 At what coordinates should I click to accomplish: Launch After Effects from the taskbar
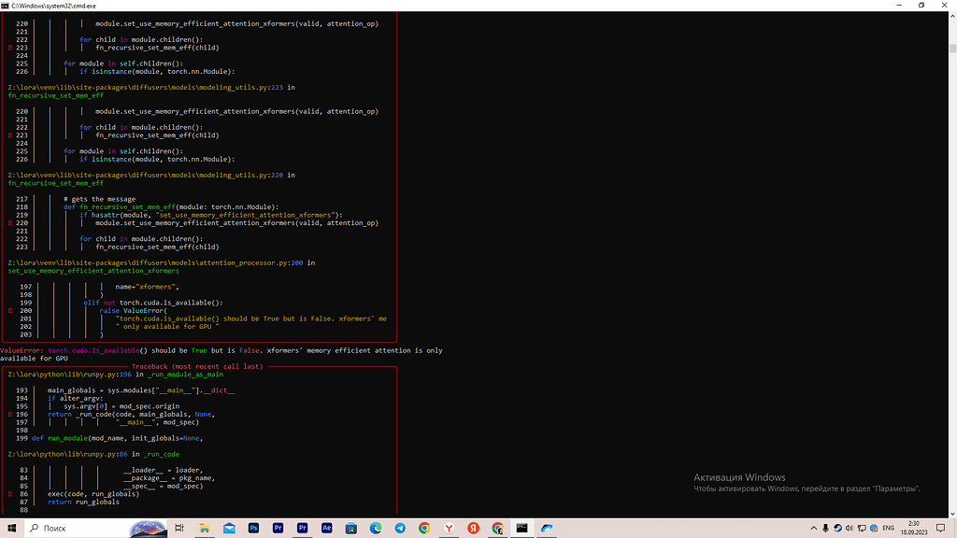point(326,529)
